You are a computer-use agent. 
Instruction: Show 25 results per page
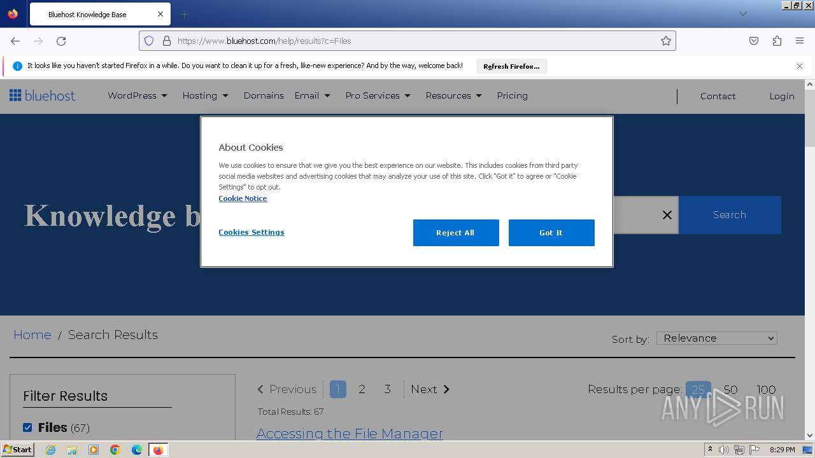(x=698, y=389)
